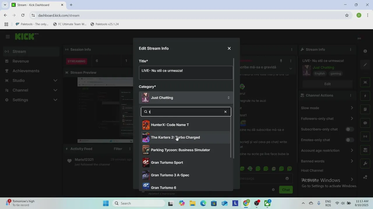Open Account age restriction options
This screenshot has height=209, width=373.
point(327,150)
